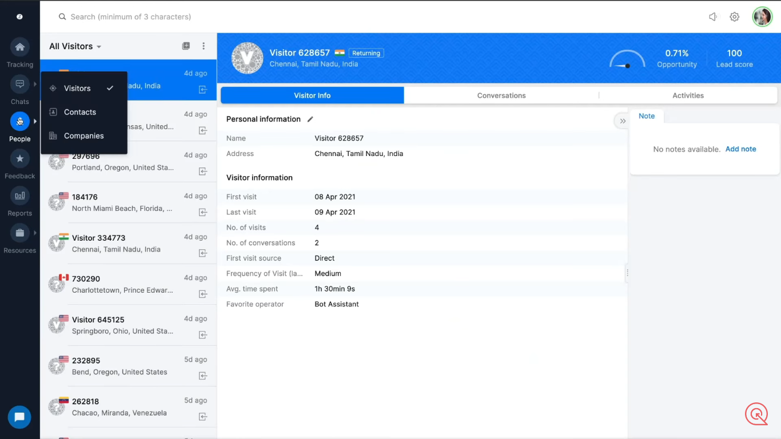Mute notifications with the speaker icon

point(713,17)
